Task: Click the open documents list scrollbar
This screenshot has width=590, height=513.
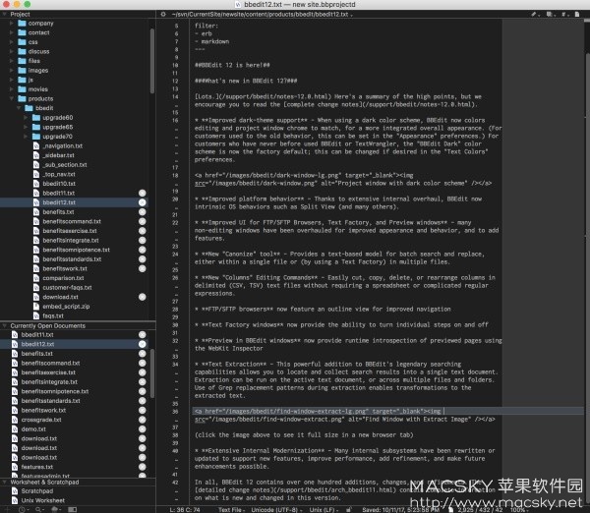Action: [152, 373]
